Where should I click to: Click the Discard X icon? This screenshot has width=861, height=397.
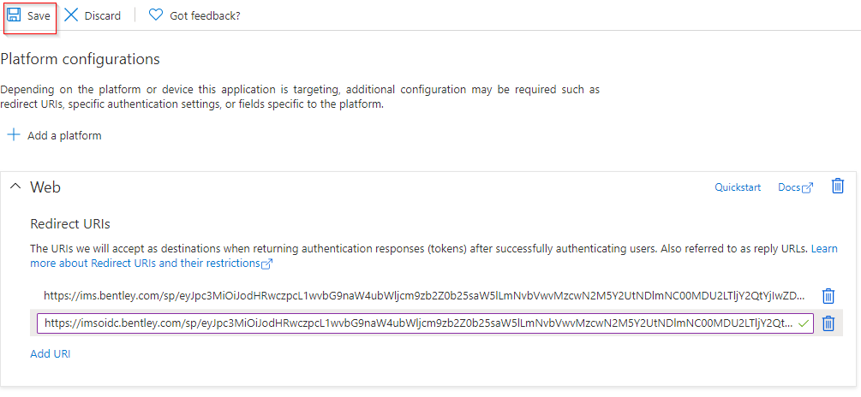71,15
